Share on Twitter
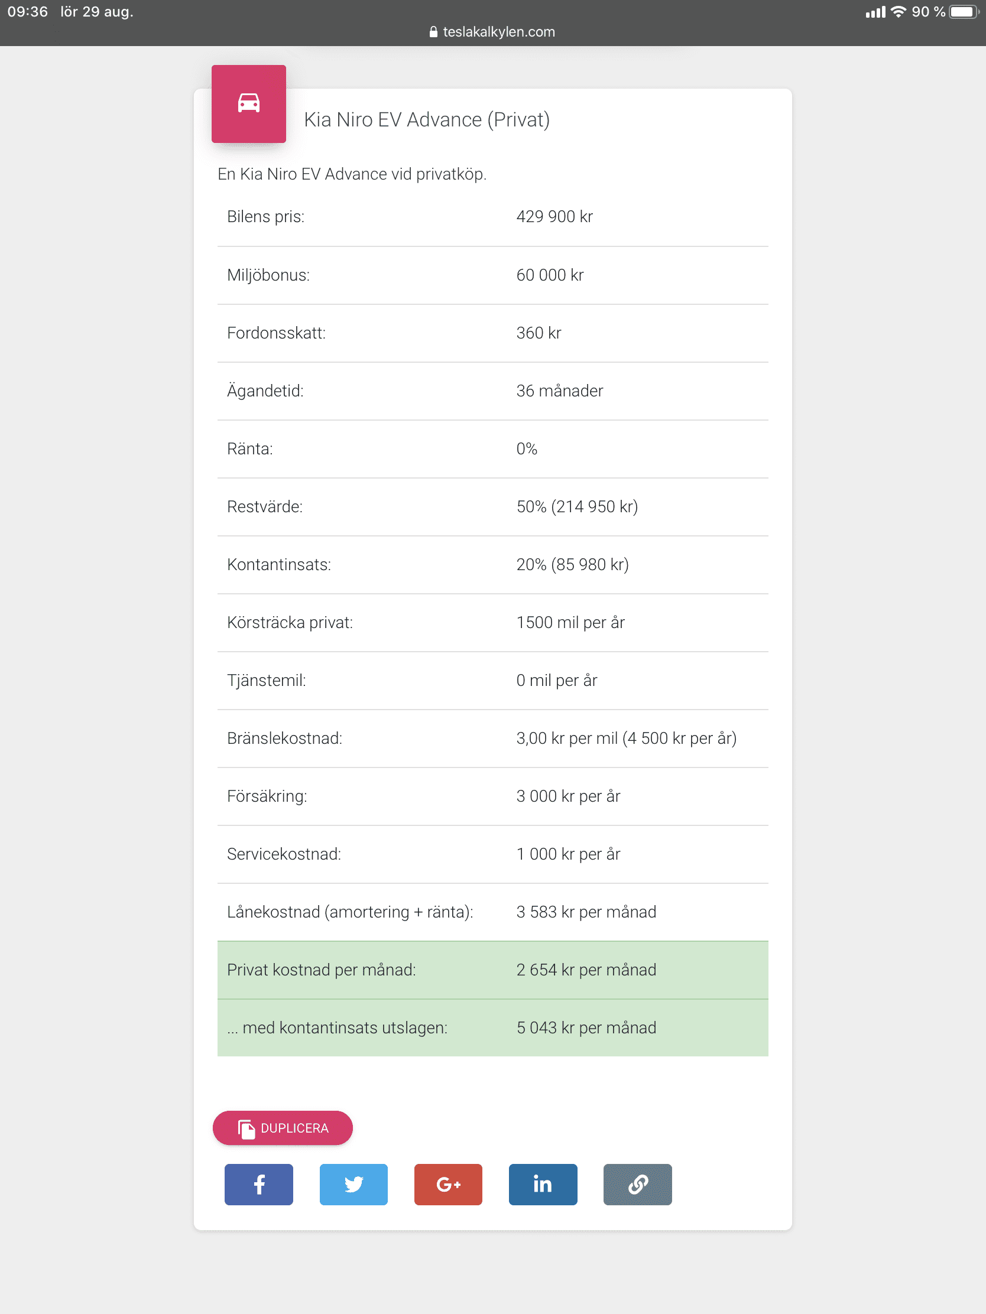This screenshot has height=1314, width=986. [353, 1184]
